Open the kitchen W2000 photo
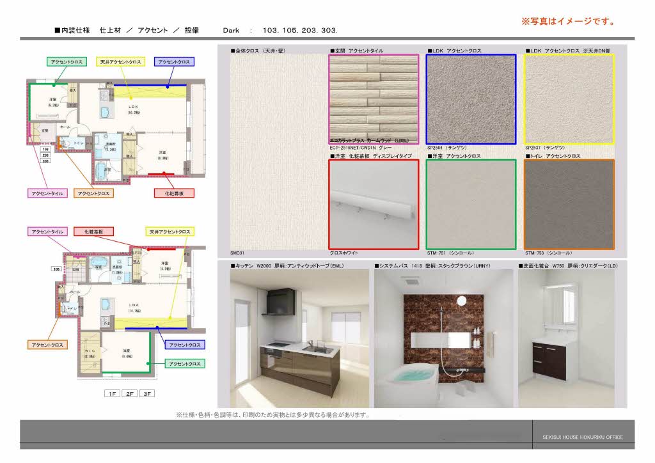 (x=299, y=338)
